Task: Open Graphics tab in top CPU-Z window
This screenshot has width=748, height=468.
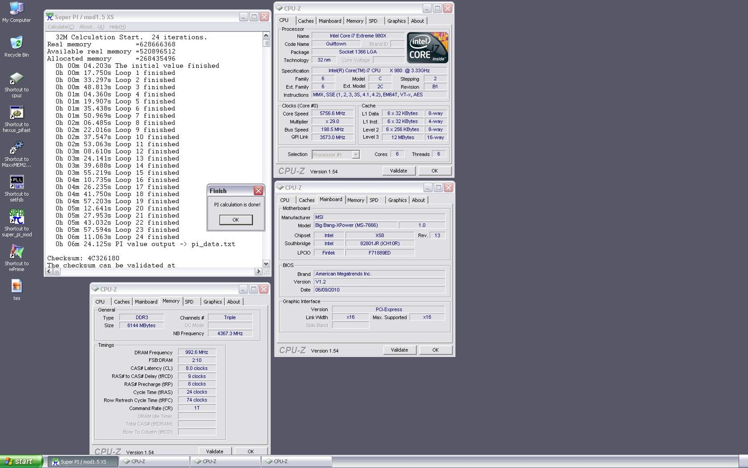Action: pyautogui.click(x=396, y=21)
